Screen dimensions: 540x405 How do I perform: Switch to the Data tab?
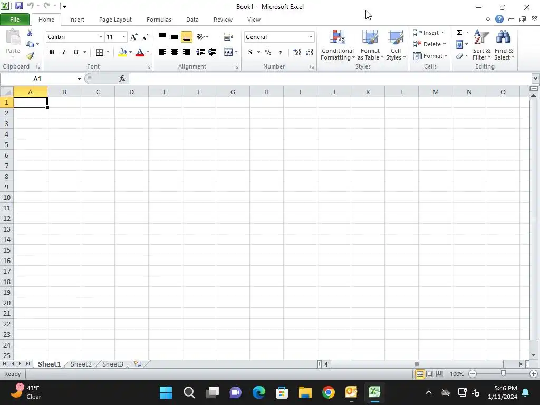192,20
